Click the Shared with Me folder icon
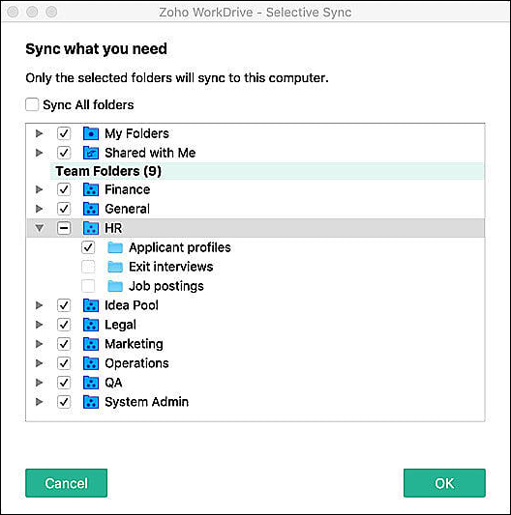This screenshot has height=515, width=511. tap(91, 153)
